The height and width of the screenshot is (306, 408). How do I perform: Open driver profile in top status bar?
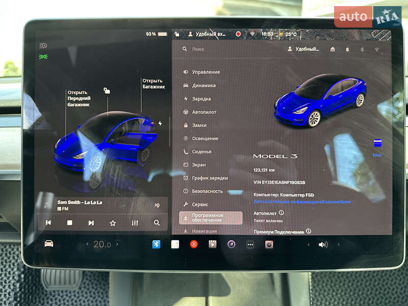pyautogui.click(x=207, y=34)
